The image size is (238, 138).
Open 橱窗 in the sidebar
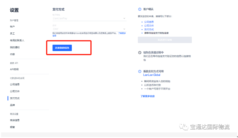pyautogui.click(x=12, y=127)
